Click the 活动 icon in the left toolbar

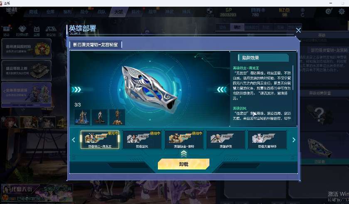coord(6,31)
